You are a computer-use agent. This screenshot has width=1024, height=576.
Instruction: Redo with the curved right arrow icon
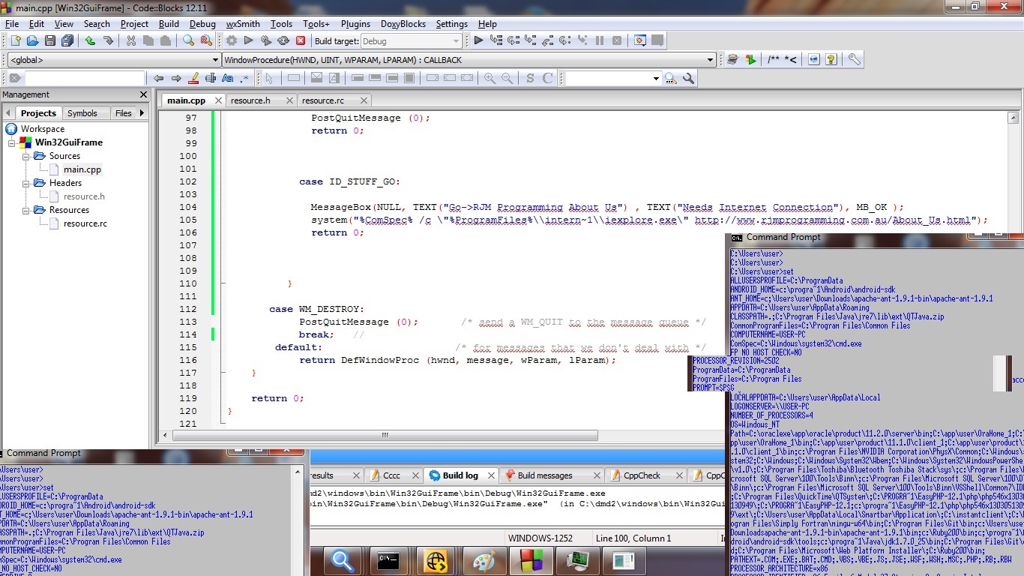coord(108,40)
